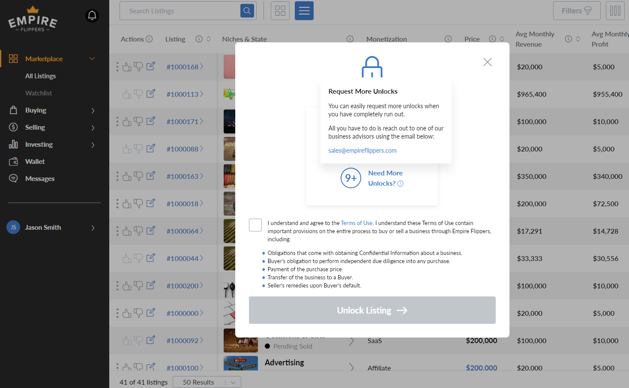
Task: Click the info icon for Price column
Action: pyautogui.click(x=493, y=39)
